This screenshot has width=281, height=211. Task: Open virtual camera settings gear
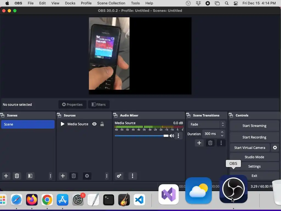(x=275, y=148)
